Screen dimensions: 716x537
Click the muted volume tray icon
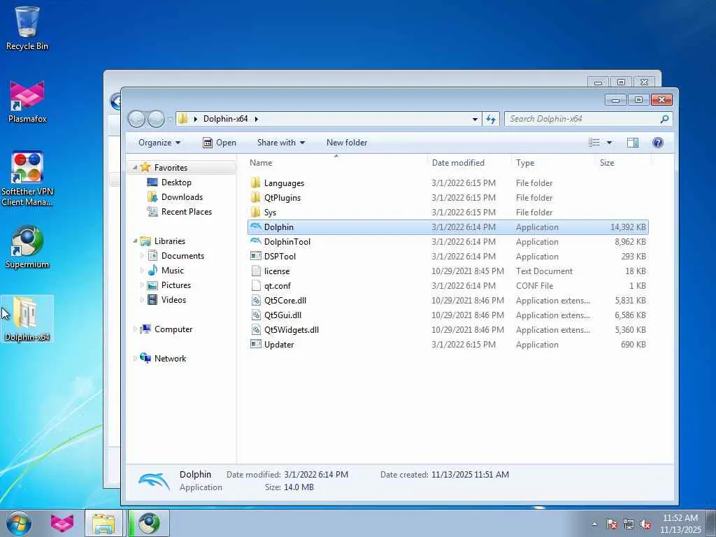point(645,524)
